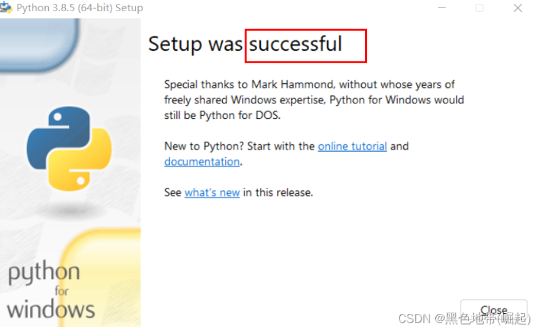Click the "Python 3.8.5 (64-bit) Setup" title text
535x327 pixels.
pos(80,8)
